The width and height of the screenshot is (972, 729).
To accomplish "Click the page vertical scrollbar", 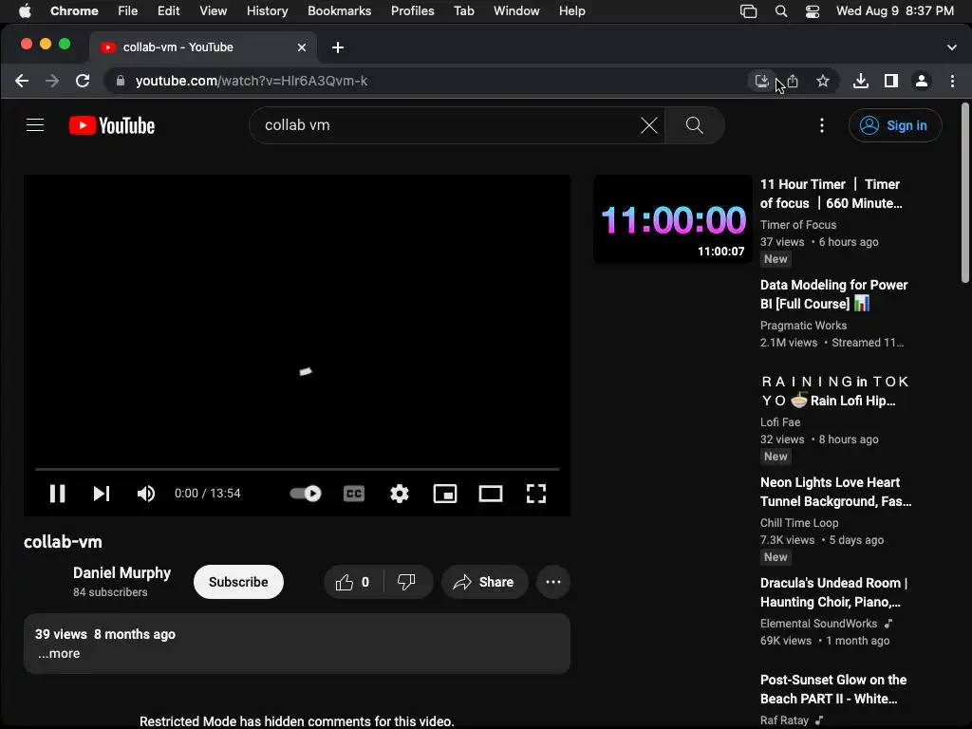I will 964,194.
